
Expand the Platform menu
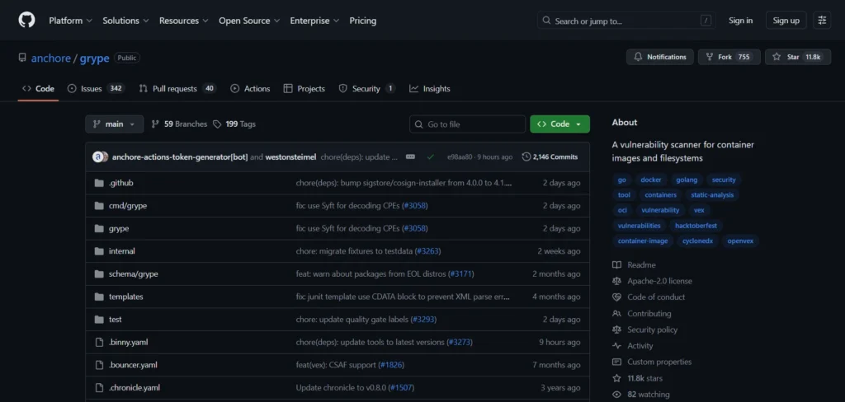pos(71,21)
